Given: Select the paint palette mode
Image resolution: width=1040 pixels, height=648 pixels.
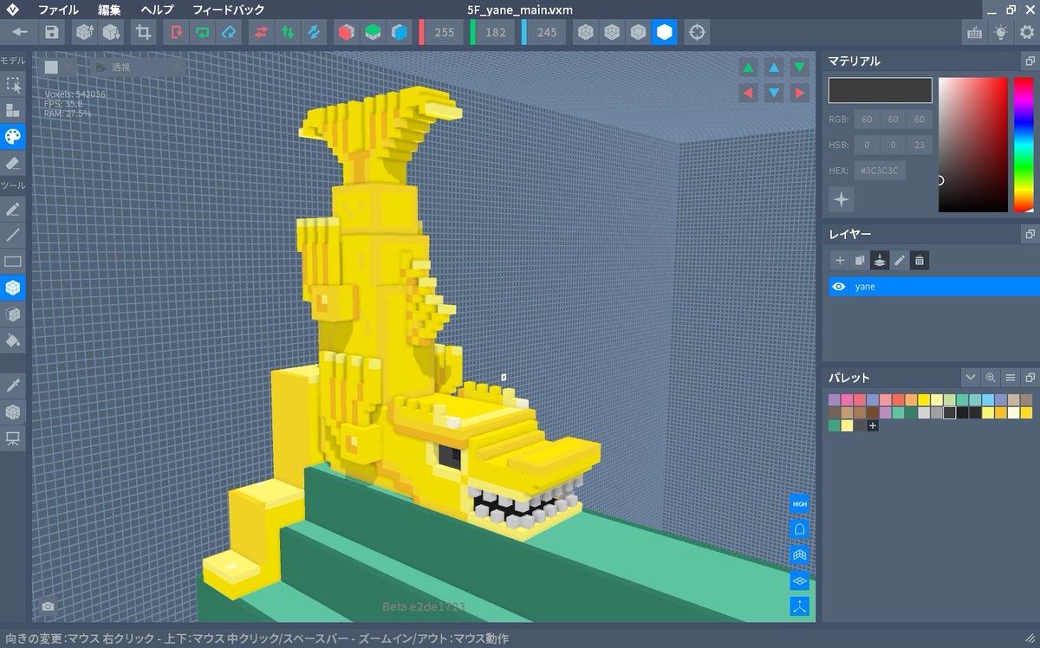Looking at the screenshot, I should tap(13, 136).
